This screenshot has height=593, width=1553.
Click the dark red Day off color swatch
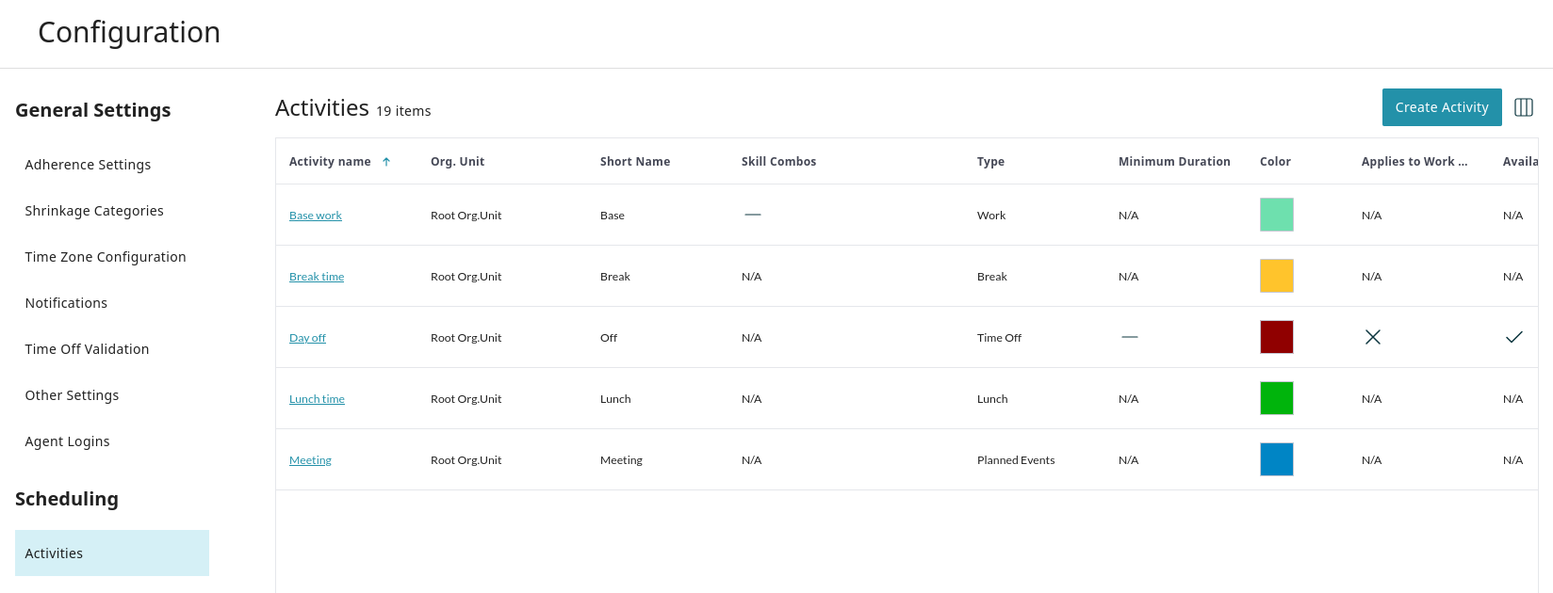coord(1276,337)
